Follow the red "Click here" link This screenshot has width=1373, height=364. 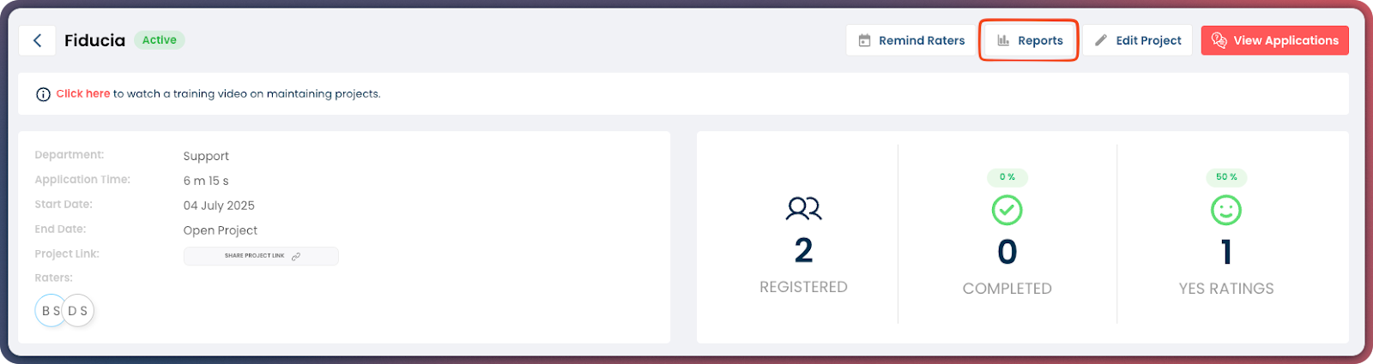[83, 93]
